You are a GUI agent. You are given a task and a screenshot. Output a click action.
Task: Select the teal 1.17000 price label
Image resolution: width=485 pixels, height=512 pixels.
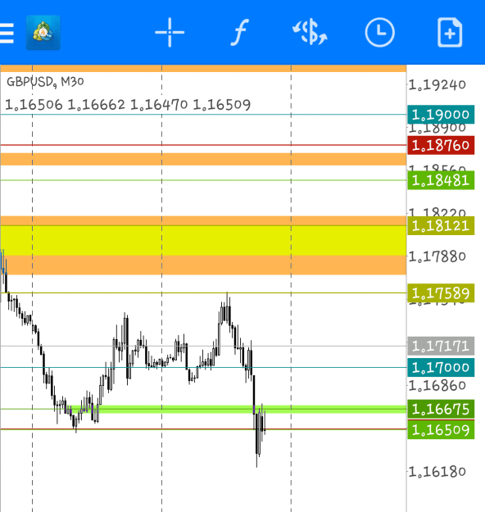pyautogui.click(x=441, y=367)
